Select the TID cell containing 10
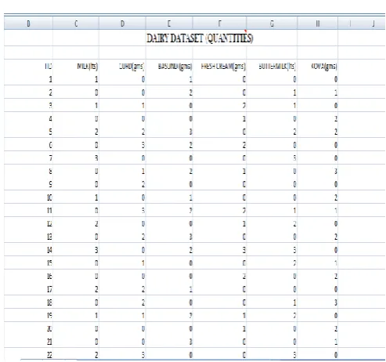 point(28,197)
